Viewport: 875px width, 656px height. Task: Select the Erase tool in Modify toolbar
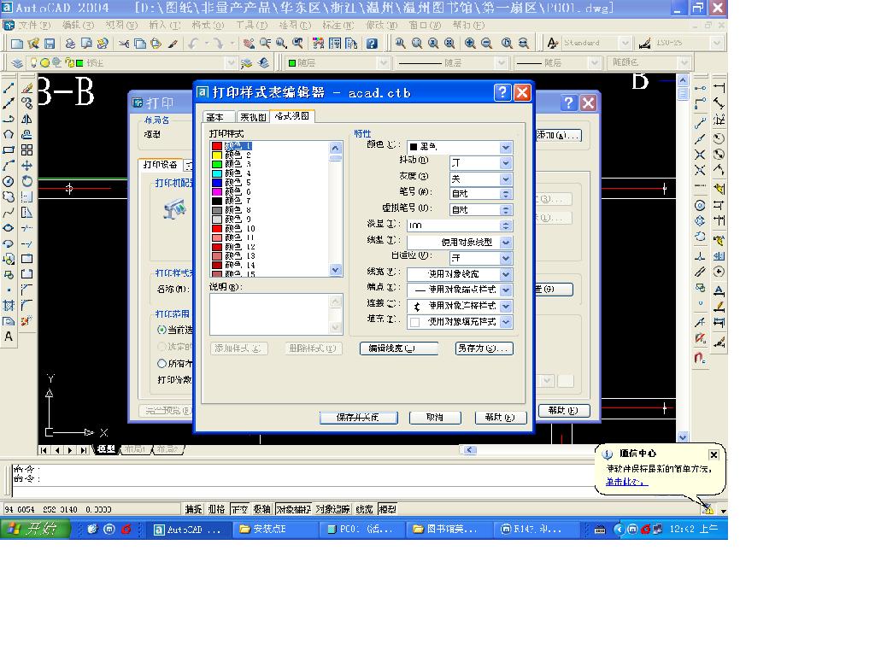(x=26, y=88)
